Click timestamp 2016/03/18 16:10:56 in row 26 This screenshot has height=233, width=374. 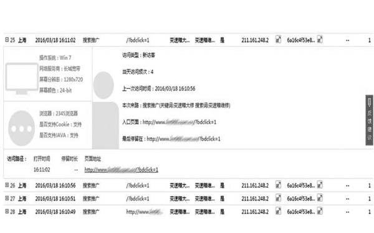click(x=55, y=185)
